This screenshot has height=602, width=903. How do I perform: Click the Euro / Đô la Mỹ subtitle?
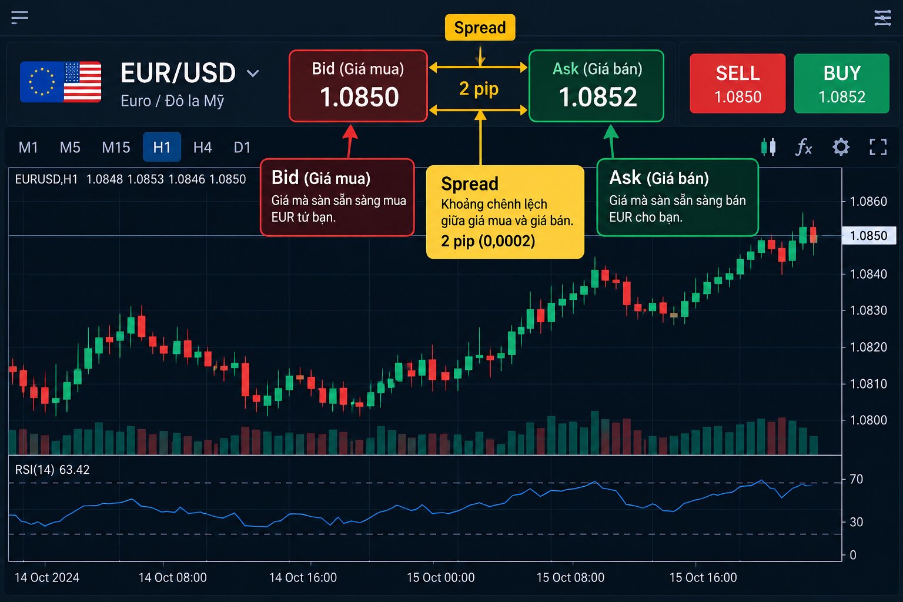172,101
